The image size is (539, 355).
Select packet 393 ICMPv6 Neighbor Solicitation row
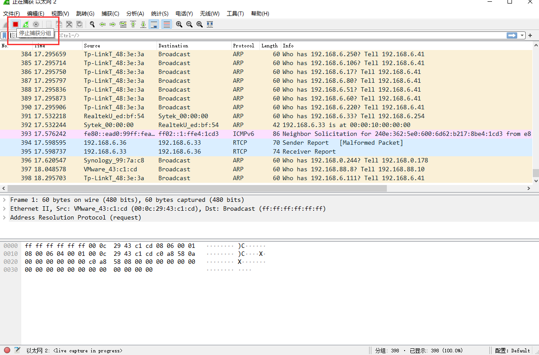point(266,134)
